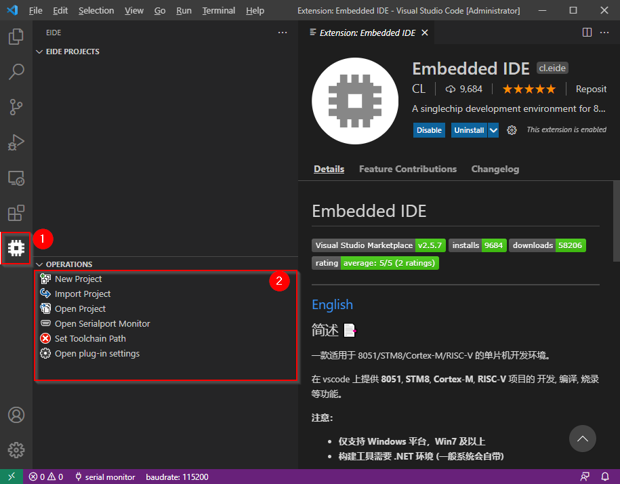Viewport: 620px width, 484px height.
Task: Open the Accounts icon
Action: tap(16, 415)
